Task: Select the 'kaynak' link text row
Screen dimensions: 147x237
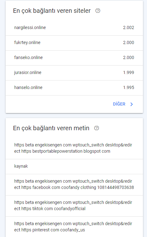Action: point(74,166)
